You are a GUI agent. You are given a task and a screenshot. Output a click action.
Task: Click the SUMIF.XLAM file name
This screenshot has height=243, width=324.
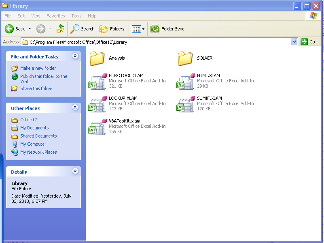pos(209,98)
